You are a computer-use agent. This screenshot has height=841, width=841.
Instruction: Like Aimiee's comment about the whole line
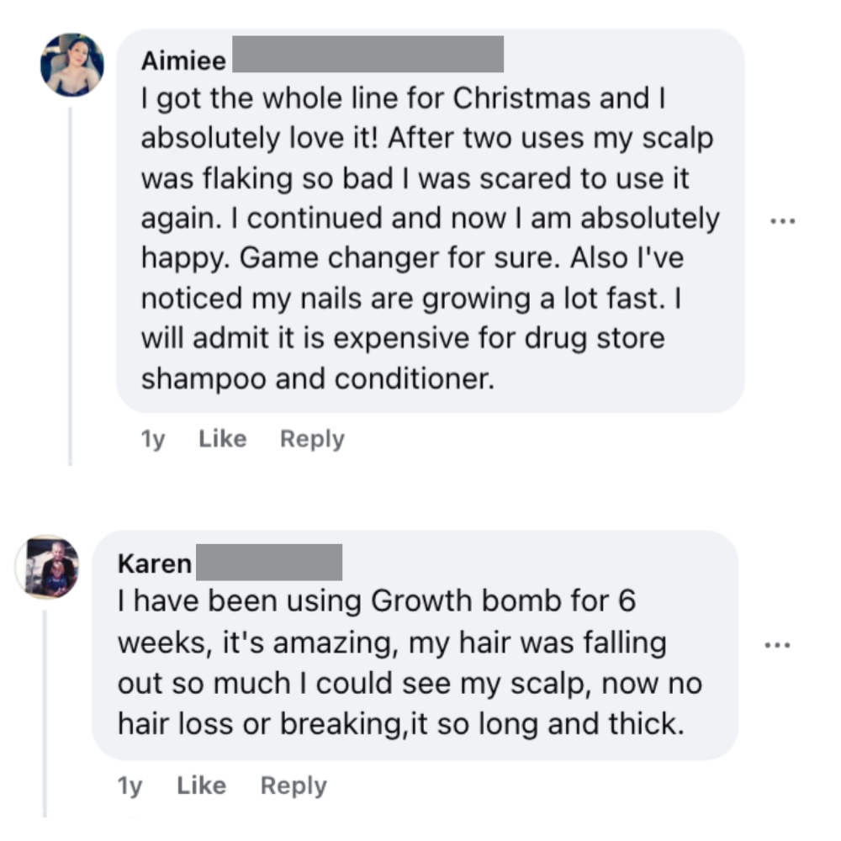point(222,438)
